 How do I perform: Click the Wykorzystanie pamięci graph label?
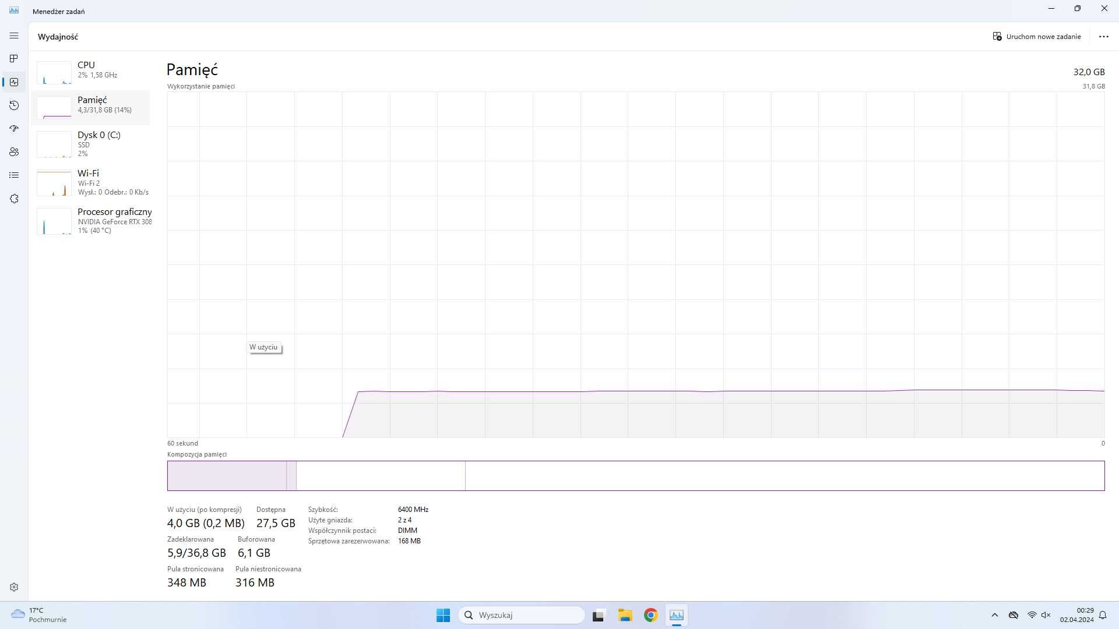click(x=201, y=86)
